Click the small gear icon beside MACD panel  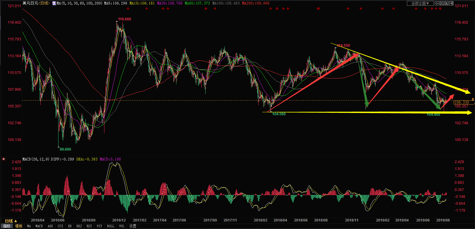[x=4, y=159]
